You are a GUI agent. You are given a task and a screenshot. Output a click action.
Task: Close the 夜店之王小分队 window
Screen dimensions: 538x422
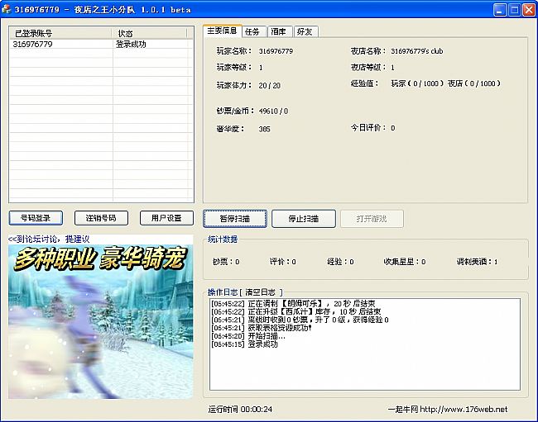(x=529, y=10)
